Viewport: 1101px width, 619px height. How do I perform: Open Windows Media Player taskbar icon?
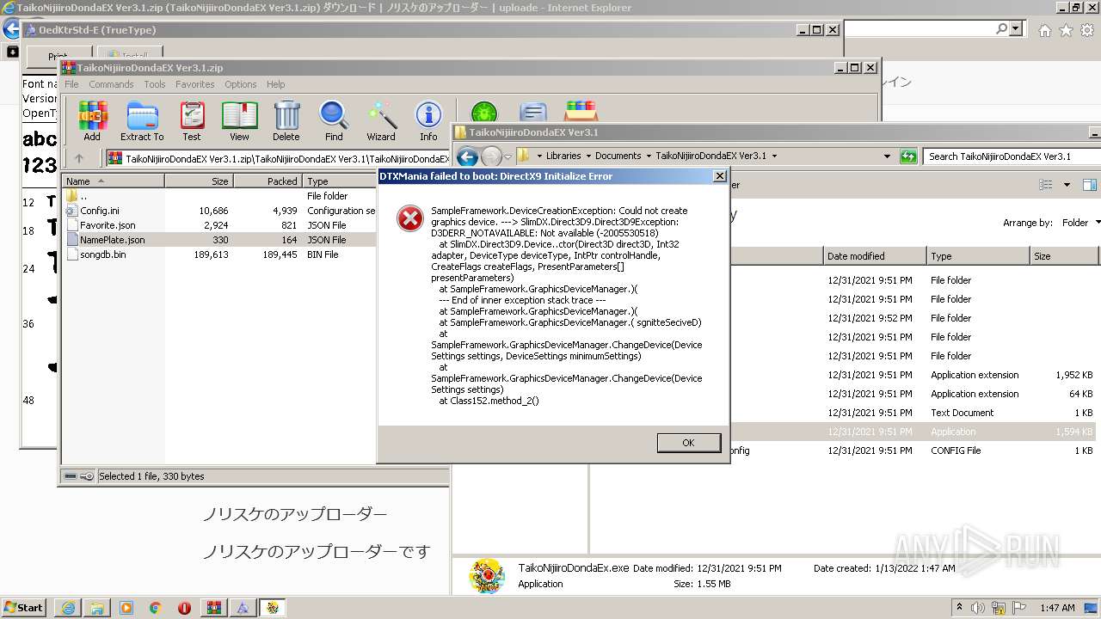pos(126,608)
